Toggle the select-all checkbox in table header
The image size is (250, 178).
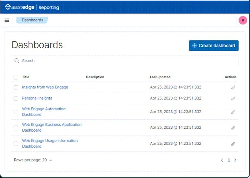16,77
